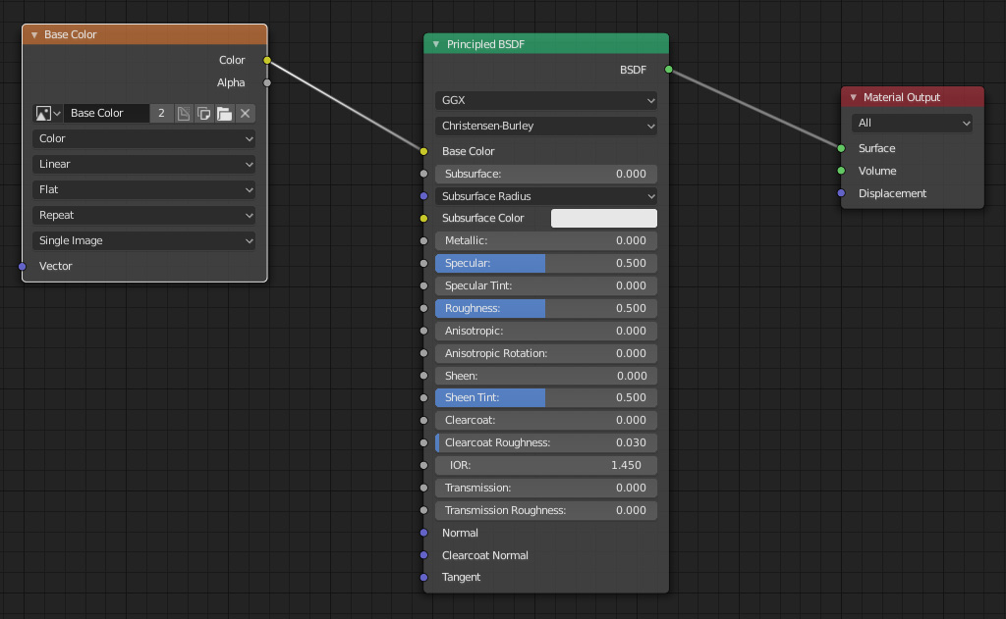
Task: Click the Volume input socket
Action: point(841,171)
